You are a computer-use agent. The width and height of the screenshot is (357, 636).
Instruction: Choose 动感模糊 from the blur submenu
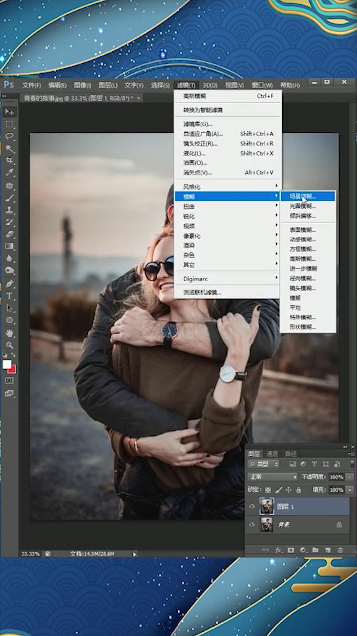307,239
